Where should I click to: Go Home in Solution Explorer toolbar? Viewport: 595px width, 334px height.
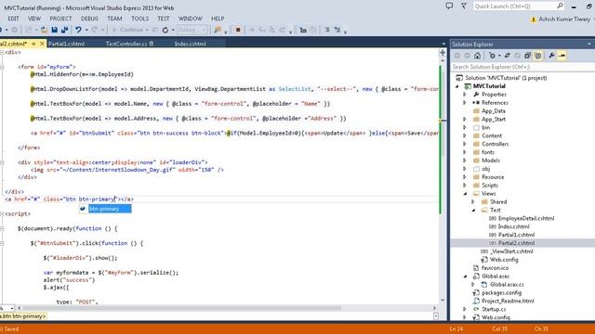click(x=477, y=56)
